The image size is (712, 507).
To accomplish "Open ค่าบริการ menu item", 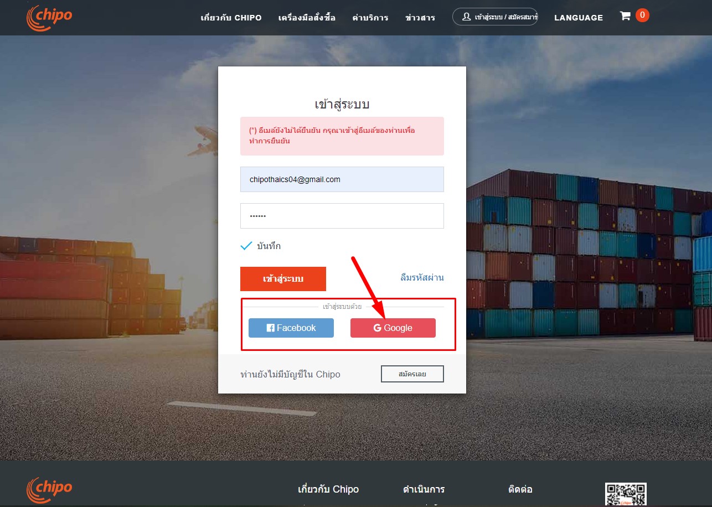I will click(370, 18).
